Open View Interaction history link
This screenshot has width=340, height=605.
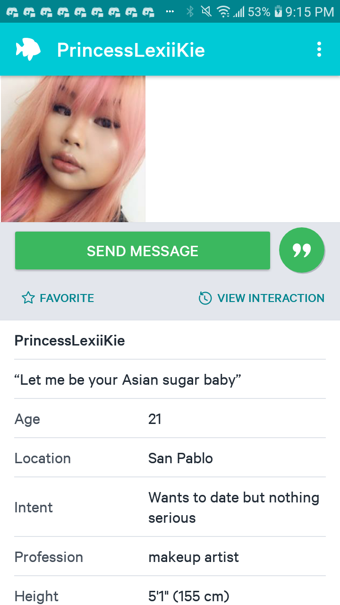pos(271,298)
